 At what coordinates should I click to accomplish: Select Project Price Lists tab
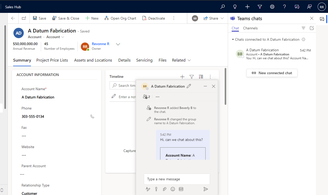tap(52, 60)
